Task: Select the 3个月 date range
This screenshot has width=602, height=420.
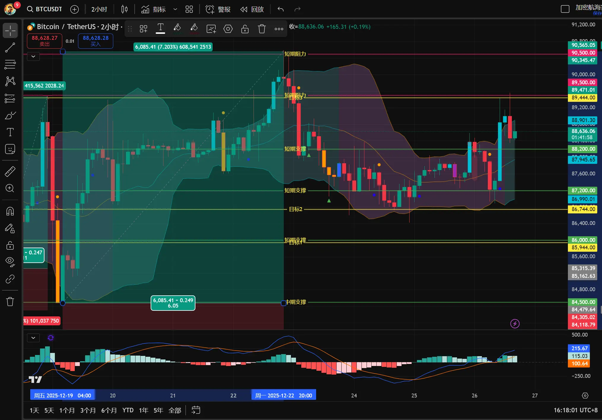Action: [x=88, y=410]
